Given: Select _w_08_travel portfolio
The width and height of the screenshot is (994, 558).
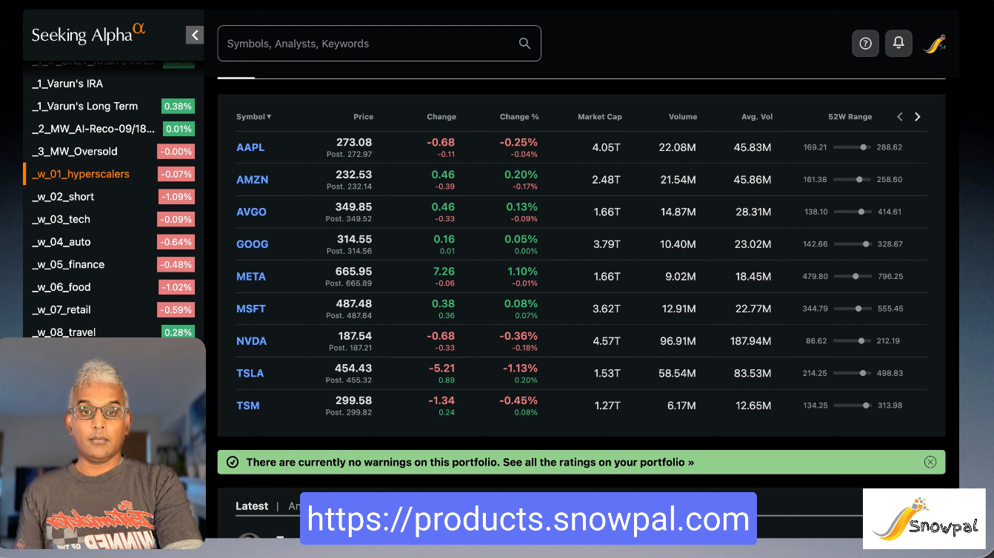Looking at the screenshot, I should point(63,332).
